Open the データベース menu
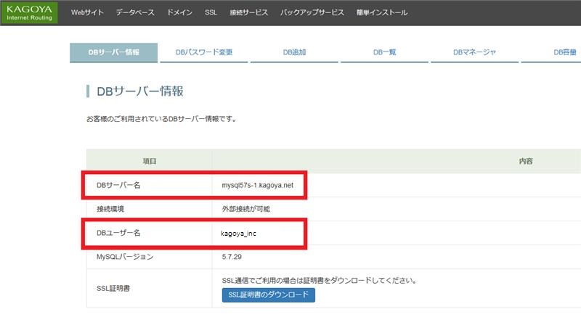The width and height of the screenshot is (581, 333). click(135, 13)
